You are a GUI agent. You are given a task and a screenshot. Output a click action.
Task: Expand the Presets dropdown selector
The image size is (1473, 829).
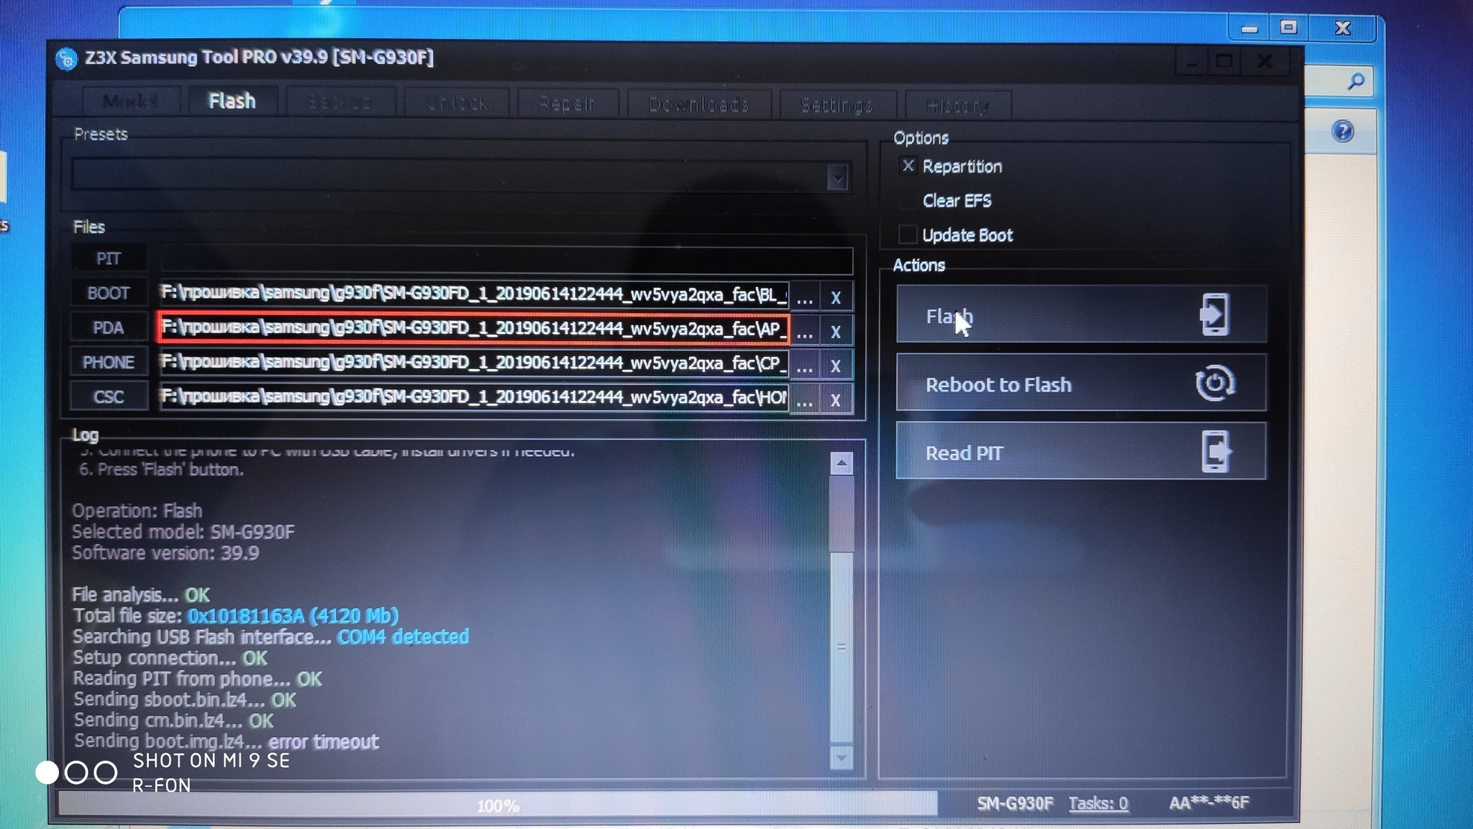839,178
